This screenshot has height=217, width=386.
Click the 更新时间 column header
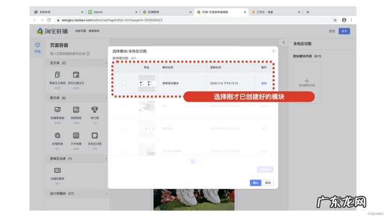tap(215, 67)
